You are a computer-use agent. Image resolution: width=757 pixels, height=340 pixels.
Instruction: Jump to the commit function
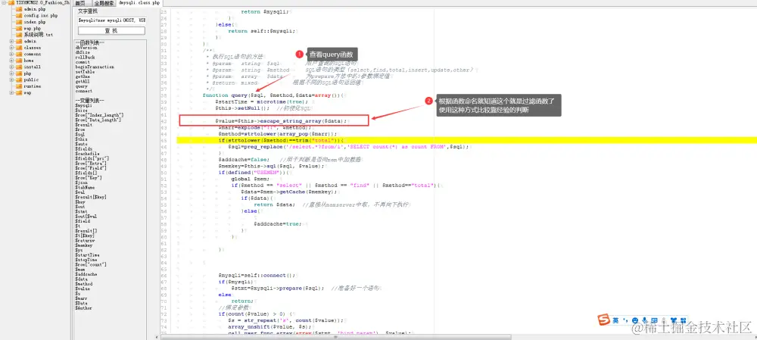point(83,62)
